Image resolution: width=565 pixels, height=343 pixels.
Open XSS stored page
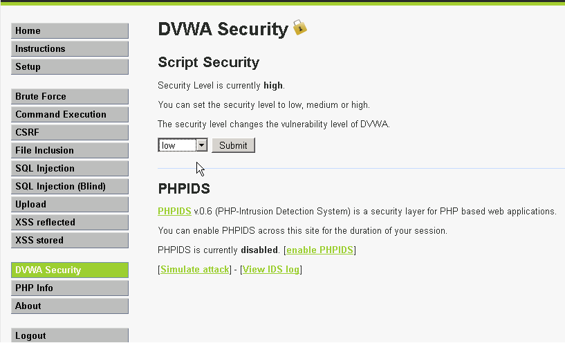[x=70, y=241]
